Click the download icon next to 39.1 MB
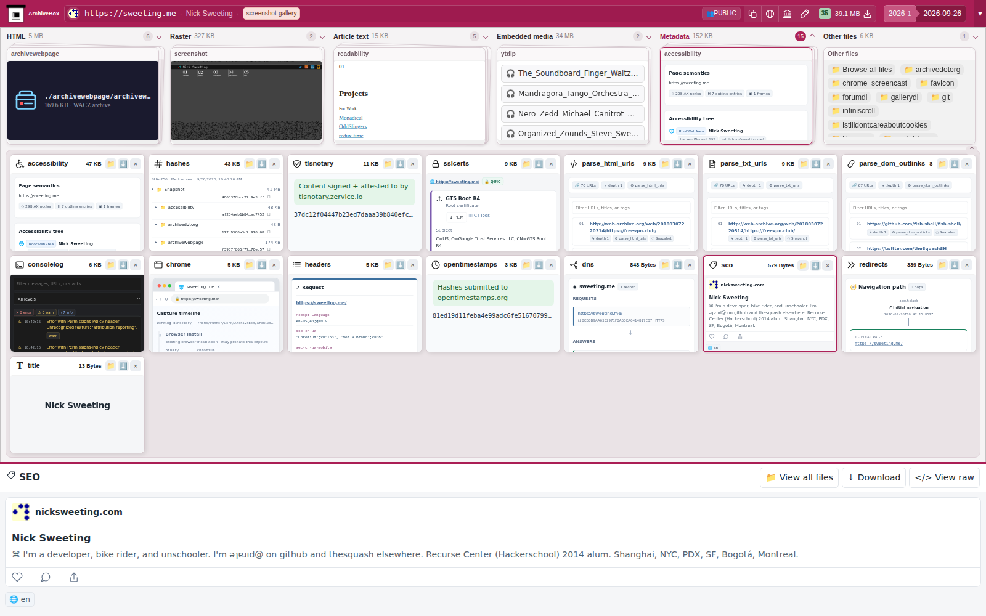 (x=868, y=14)
